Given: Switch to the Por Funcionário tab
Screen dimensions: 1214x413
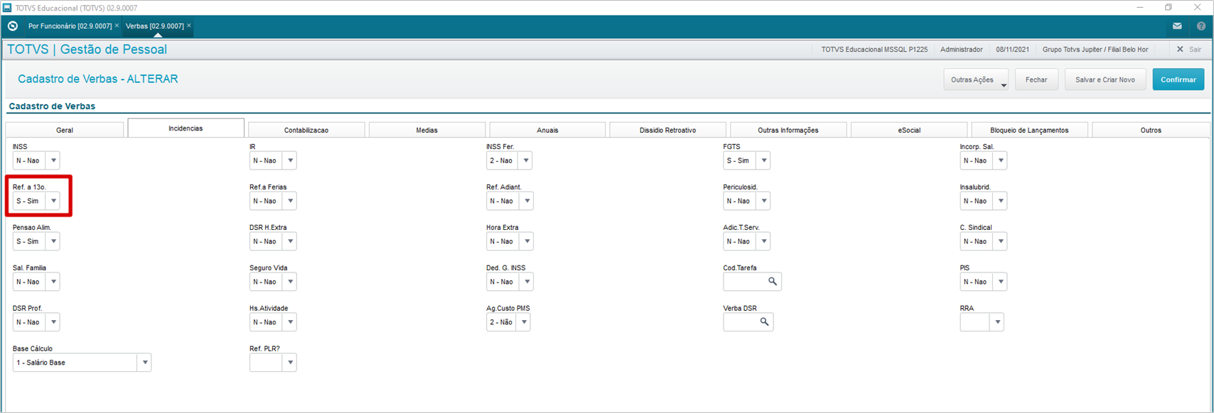Looking at the screenshot, I should click(x=70, y=26).
